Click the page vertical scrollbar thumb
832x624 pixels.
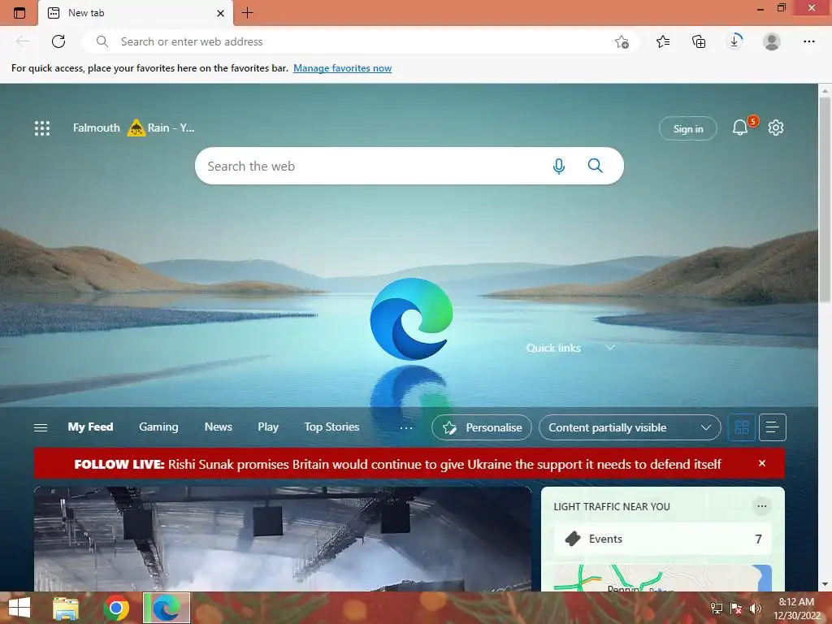(x=825, y=199)
